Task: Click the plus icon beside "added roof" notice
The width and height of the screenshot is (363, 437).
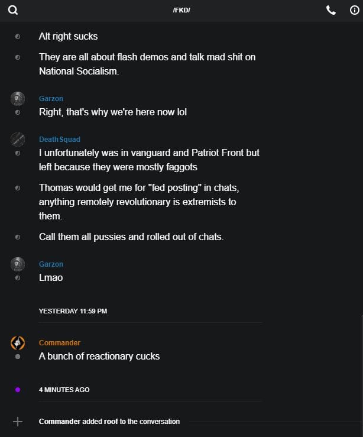Action: pyautogui.click(x=18, y=422)
